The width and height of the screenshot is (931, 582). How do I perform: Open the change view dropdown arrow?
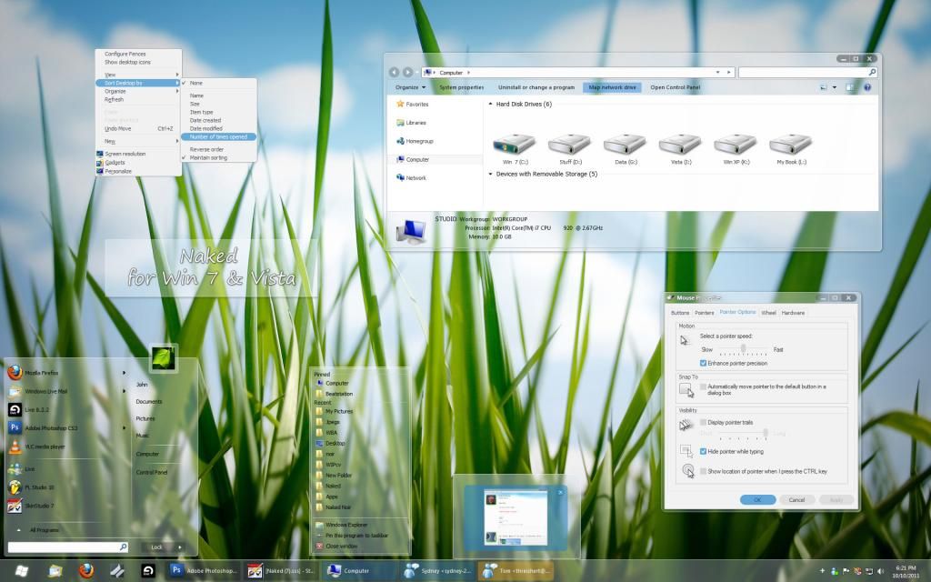[x=835, y=87]
